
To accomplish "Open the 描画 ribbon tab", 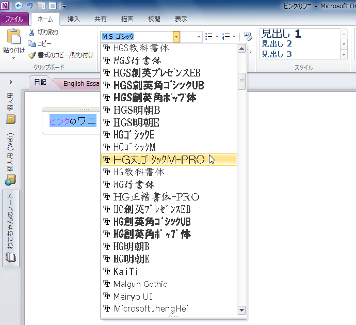I will (x=127, y=19).
